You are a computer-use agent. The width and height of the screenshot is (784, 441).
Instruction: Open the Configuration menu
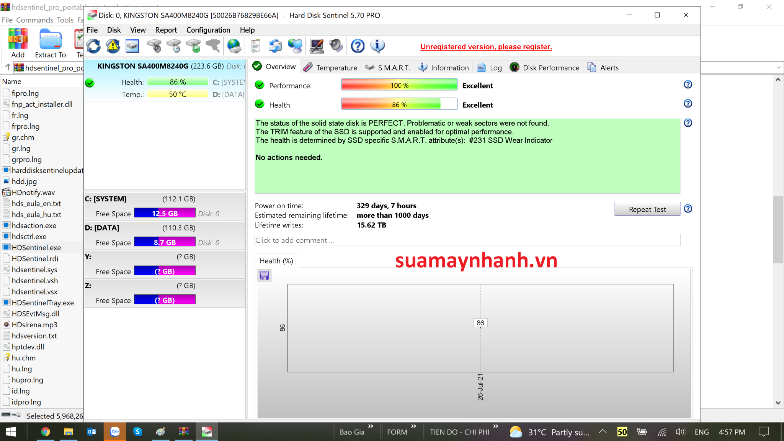[208, 30]
